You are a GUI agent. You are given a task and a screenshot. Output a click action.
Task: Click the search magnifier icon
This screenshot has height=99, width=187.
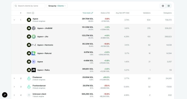coord(16,6)
